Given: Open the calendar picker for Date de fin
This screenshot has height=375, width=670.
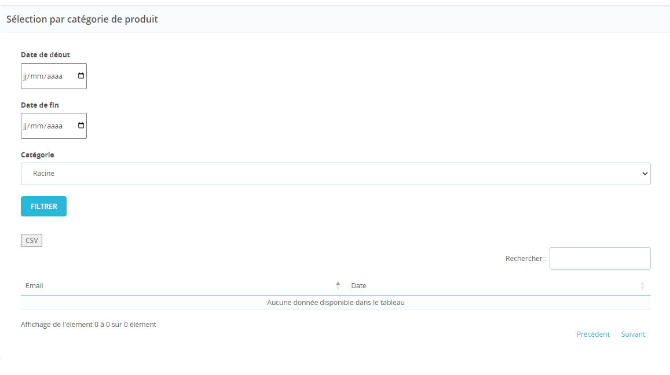Looking at the screenshot, I should click(x=80, y=126).
